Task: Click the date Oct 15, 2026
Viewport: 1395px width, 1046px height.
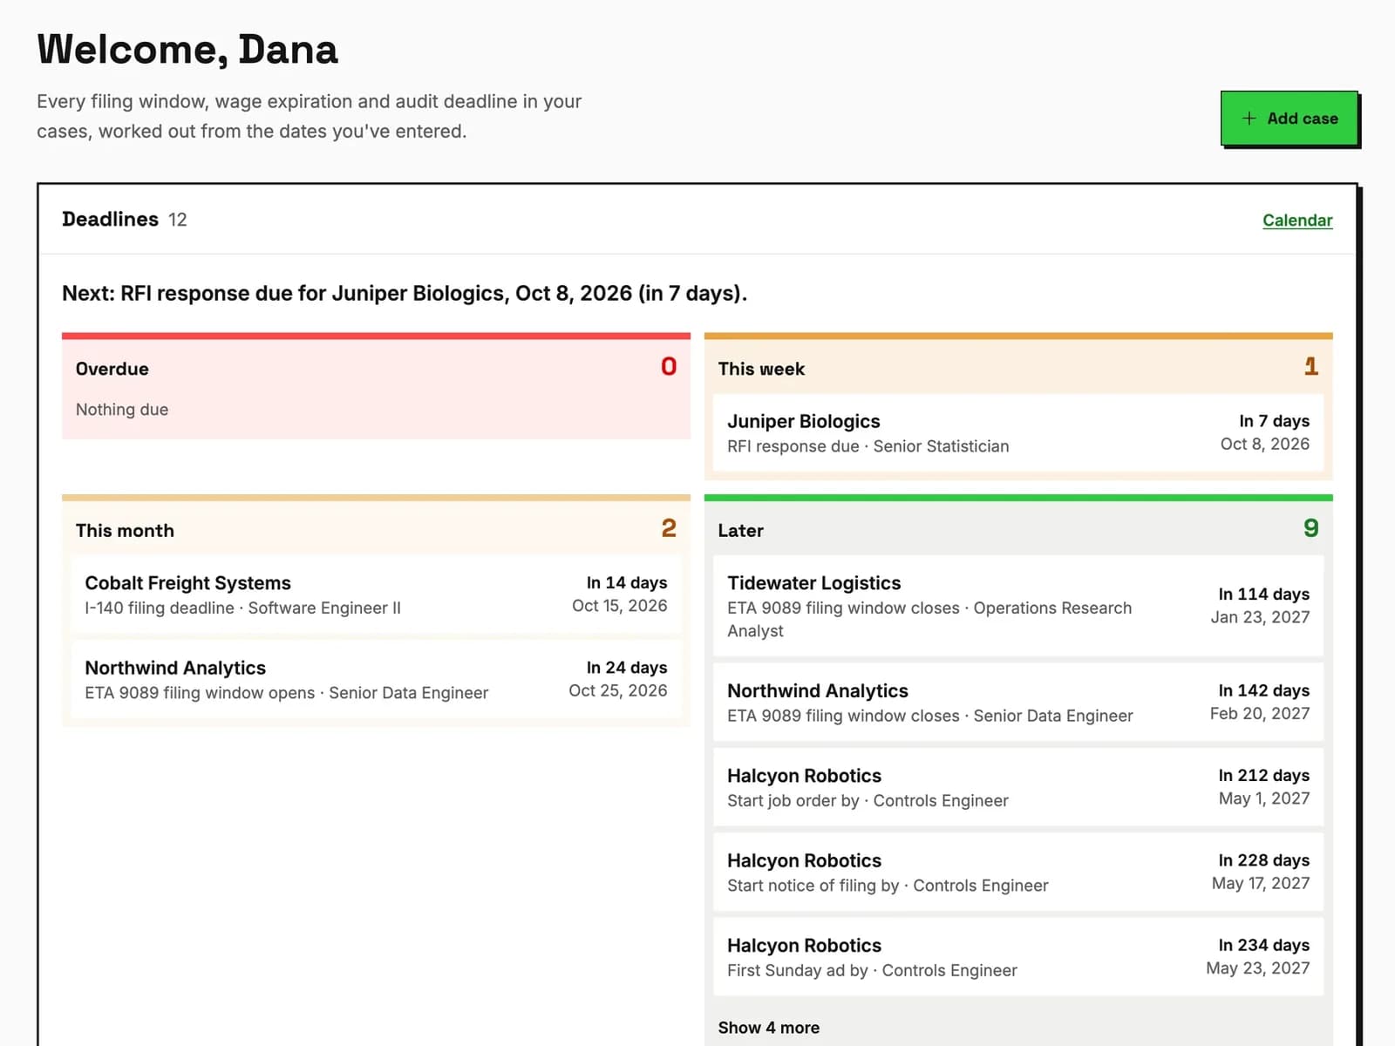Action: click(619, 606)
